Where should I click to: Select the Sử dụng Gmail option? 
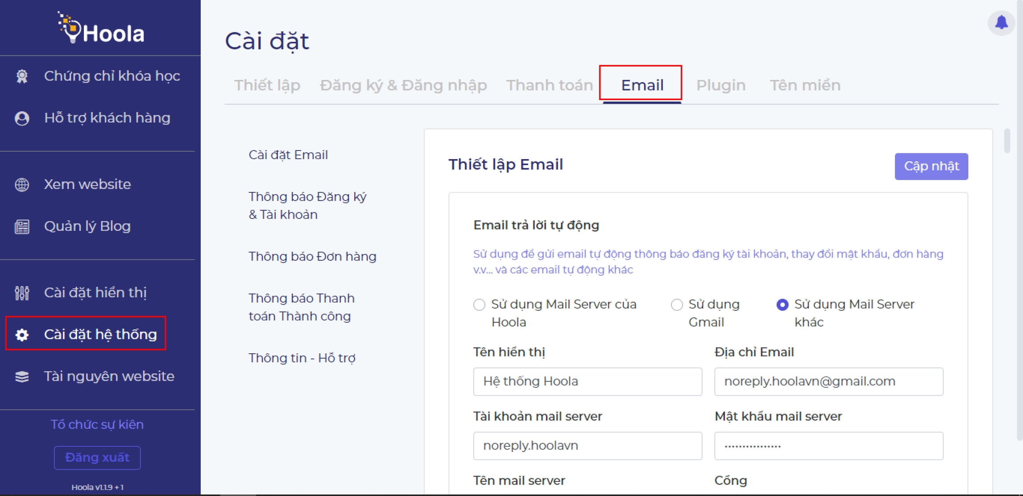[x=676, y=305]
